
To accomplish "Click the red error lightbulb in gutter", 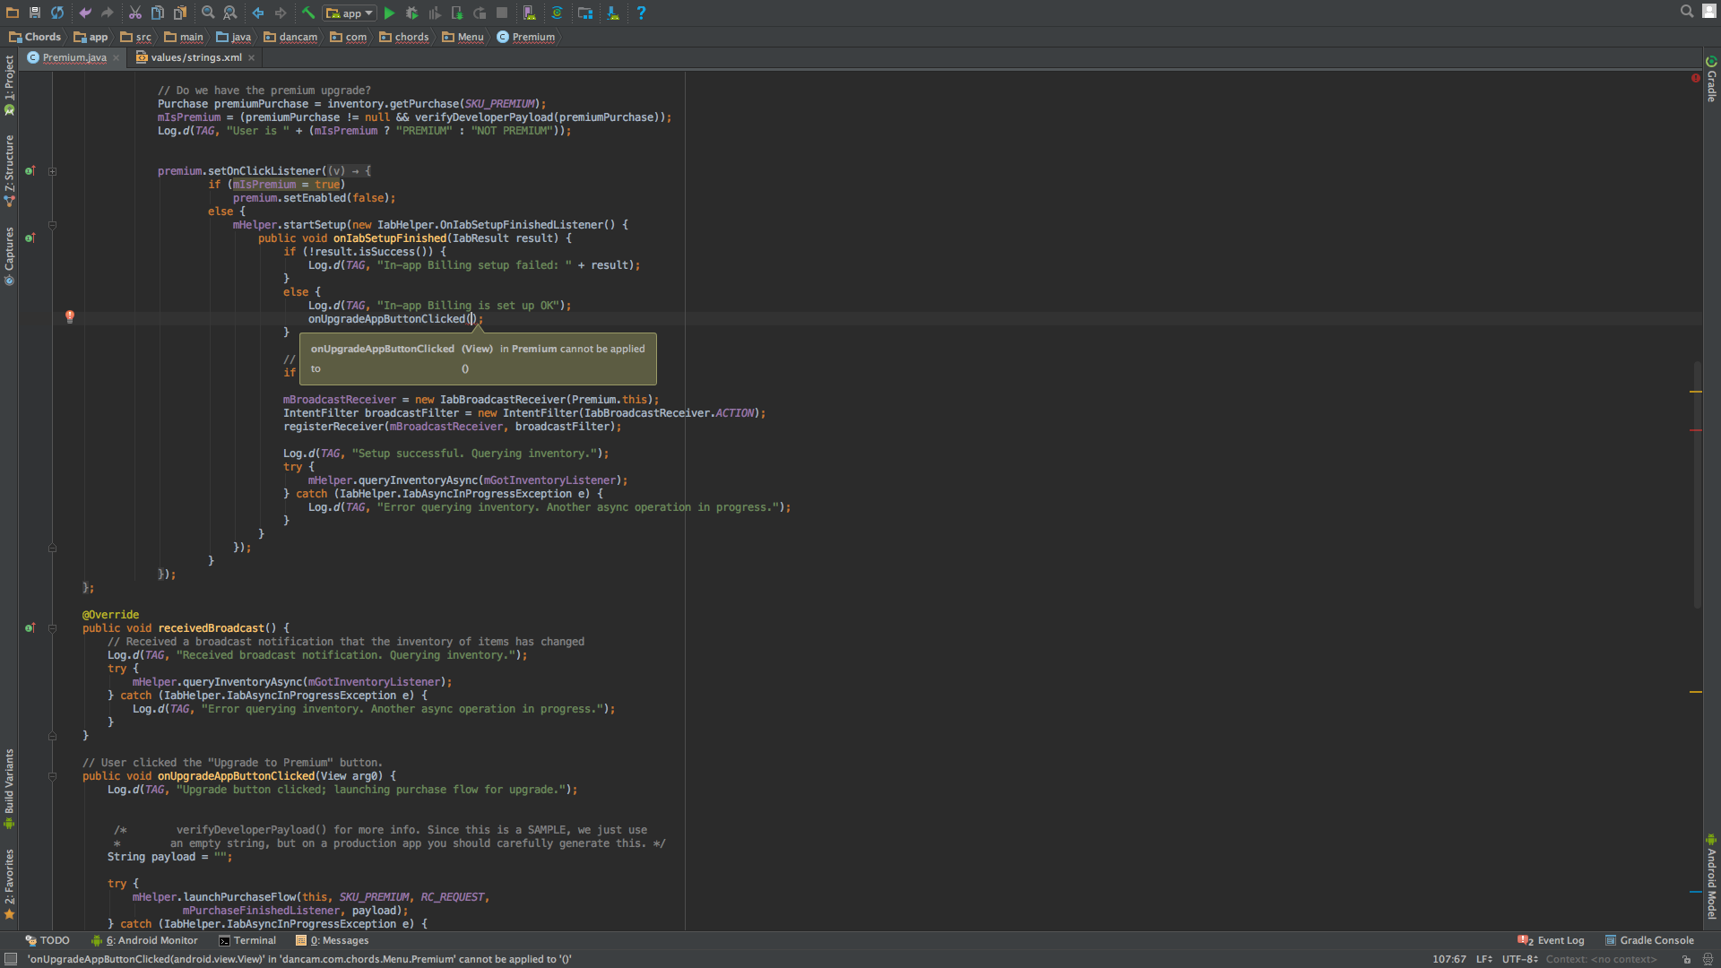I will pos(70,316).
